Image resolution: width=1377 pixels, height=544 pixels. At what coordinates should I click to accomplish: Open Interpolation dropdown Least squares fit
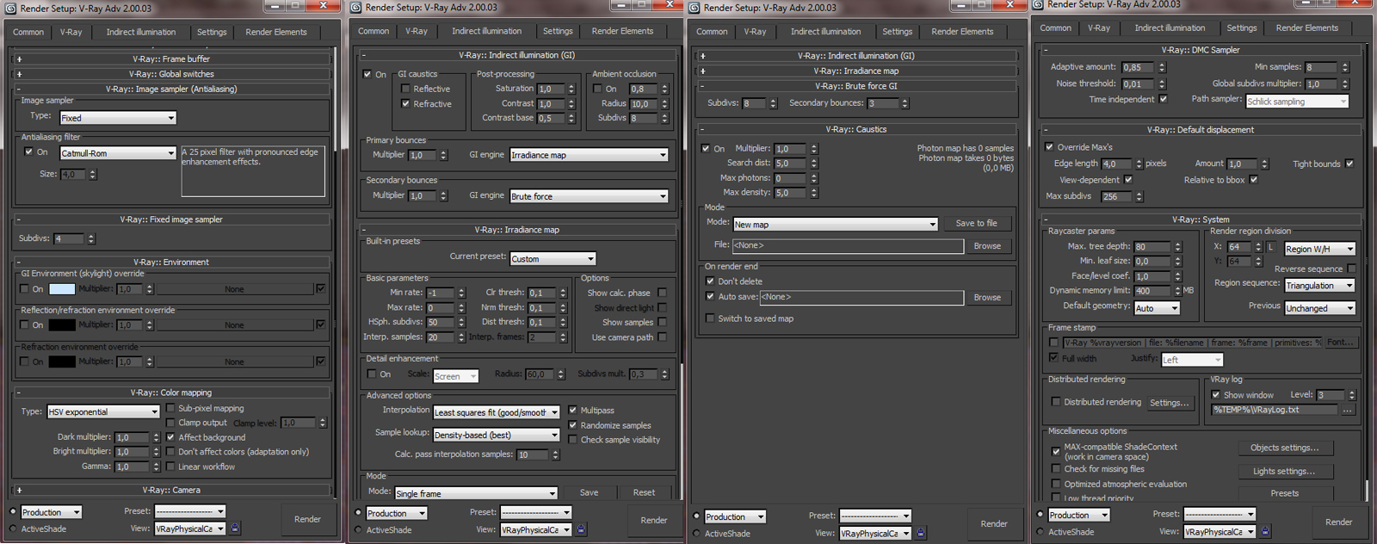[x=496, y=412]
